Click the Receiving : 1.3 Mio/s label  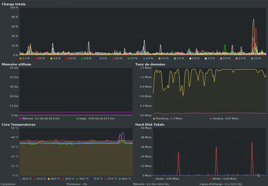click(x=169, y=119)
